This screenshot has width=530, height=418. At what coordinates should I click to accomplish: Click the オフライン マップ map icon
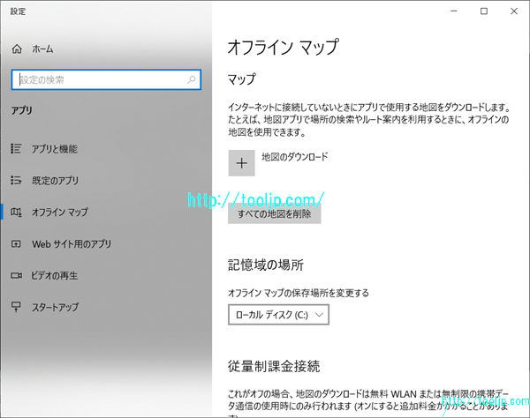[16, 213]
